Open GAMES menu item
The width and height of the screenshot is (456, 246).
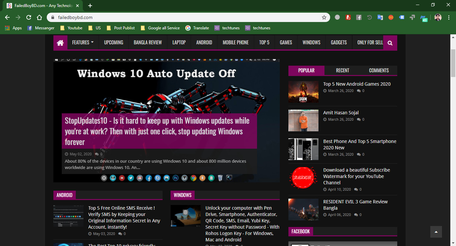click(286, 43)
